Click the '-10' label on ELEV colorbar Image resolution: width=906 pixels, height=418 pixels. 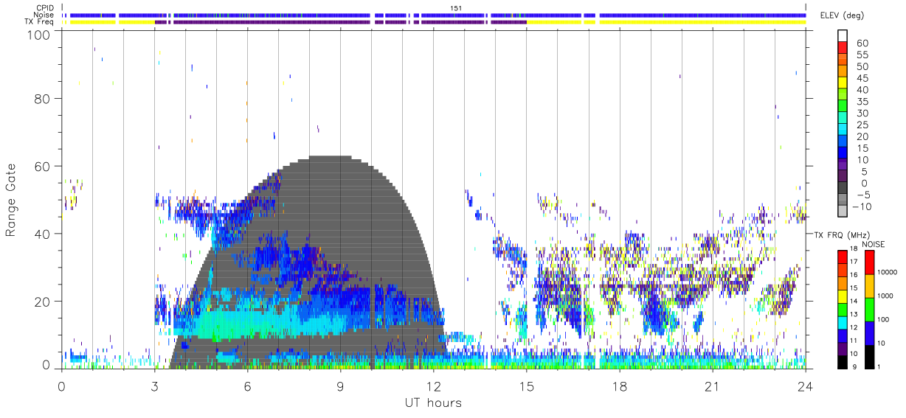pyautogui.click(x=862, y=207)
